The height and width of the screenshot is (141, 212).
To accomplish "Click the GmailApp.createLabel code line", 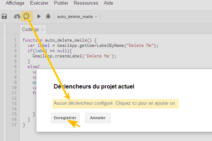I will [74, 56].
